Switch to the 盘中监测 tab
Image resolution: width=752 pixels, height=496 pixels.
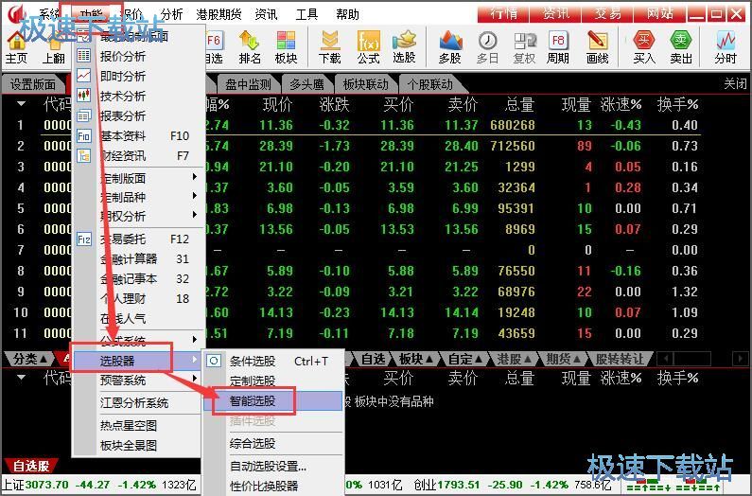(x=248, y=85)
